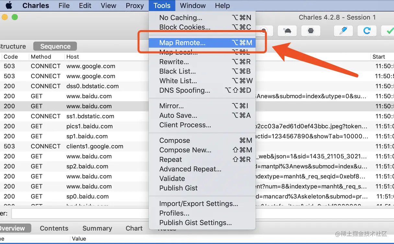This screenshot has width=394, height=244.
Task: Click the green checkmark validate icon
Action: [x=388, y=31]
